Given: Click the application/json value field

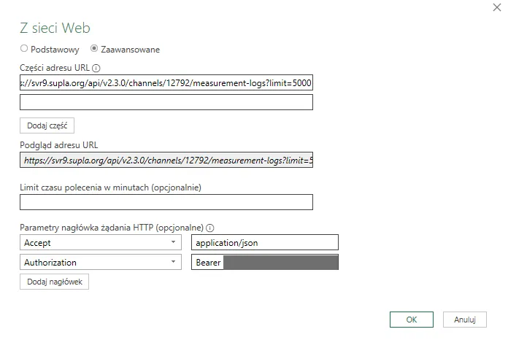Looking at the screenshot, I should 265,242.
